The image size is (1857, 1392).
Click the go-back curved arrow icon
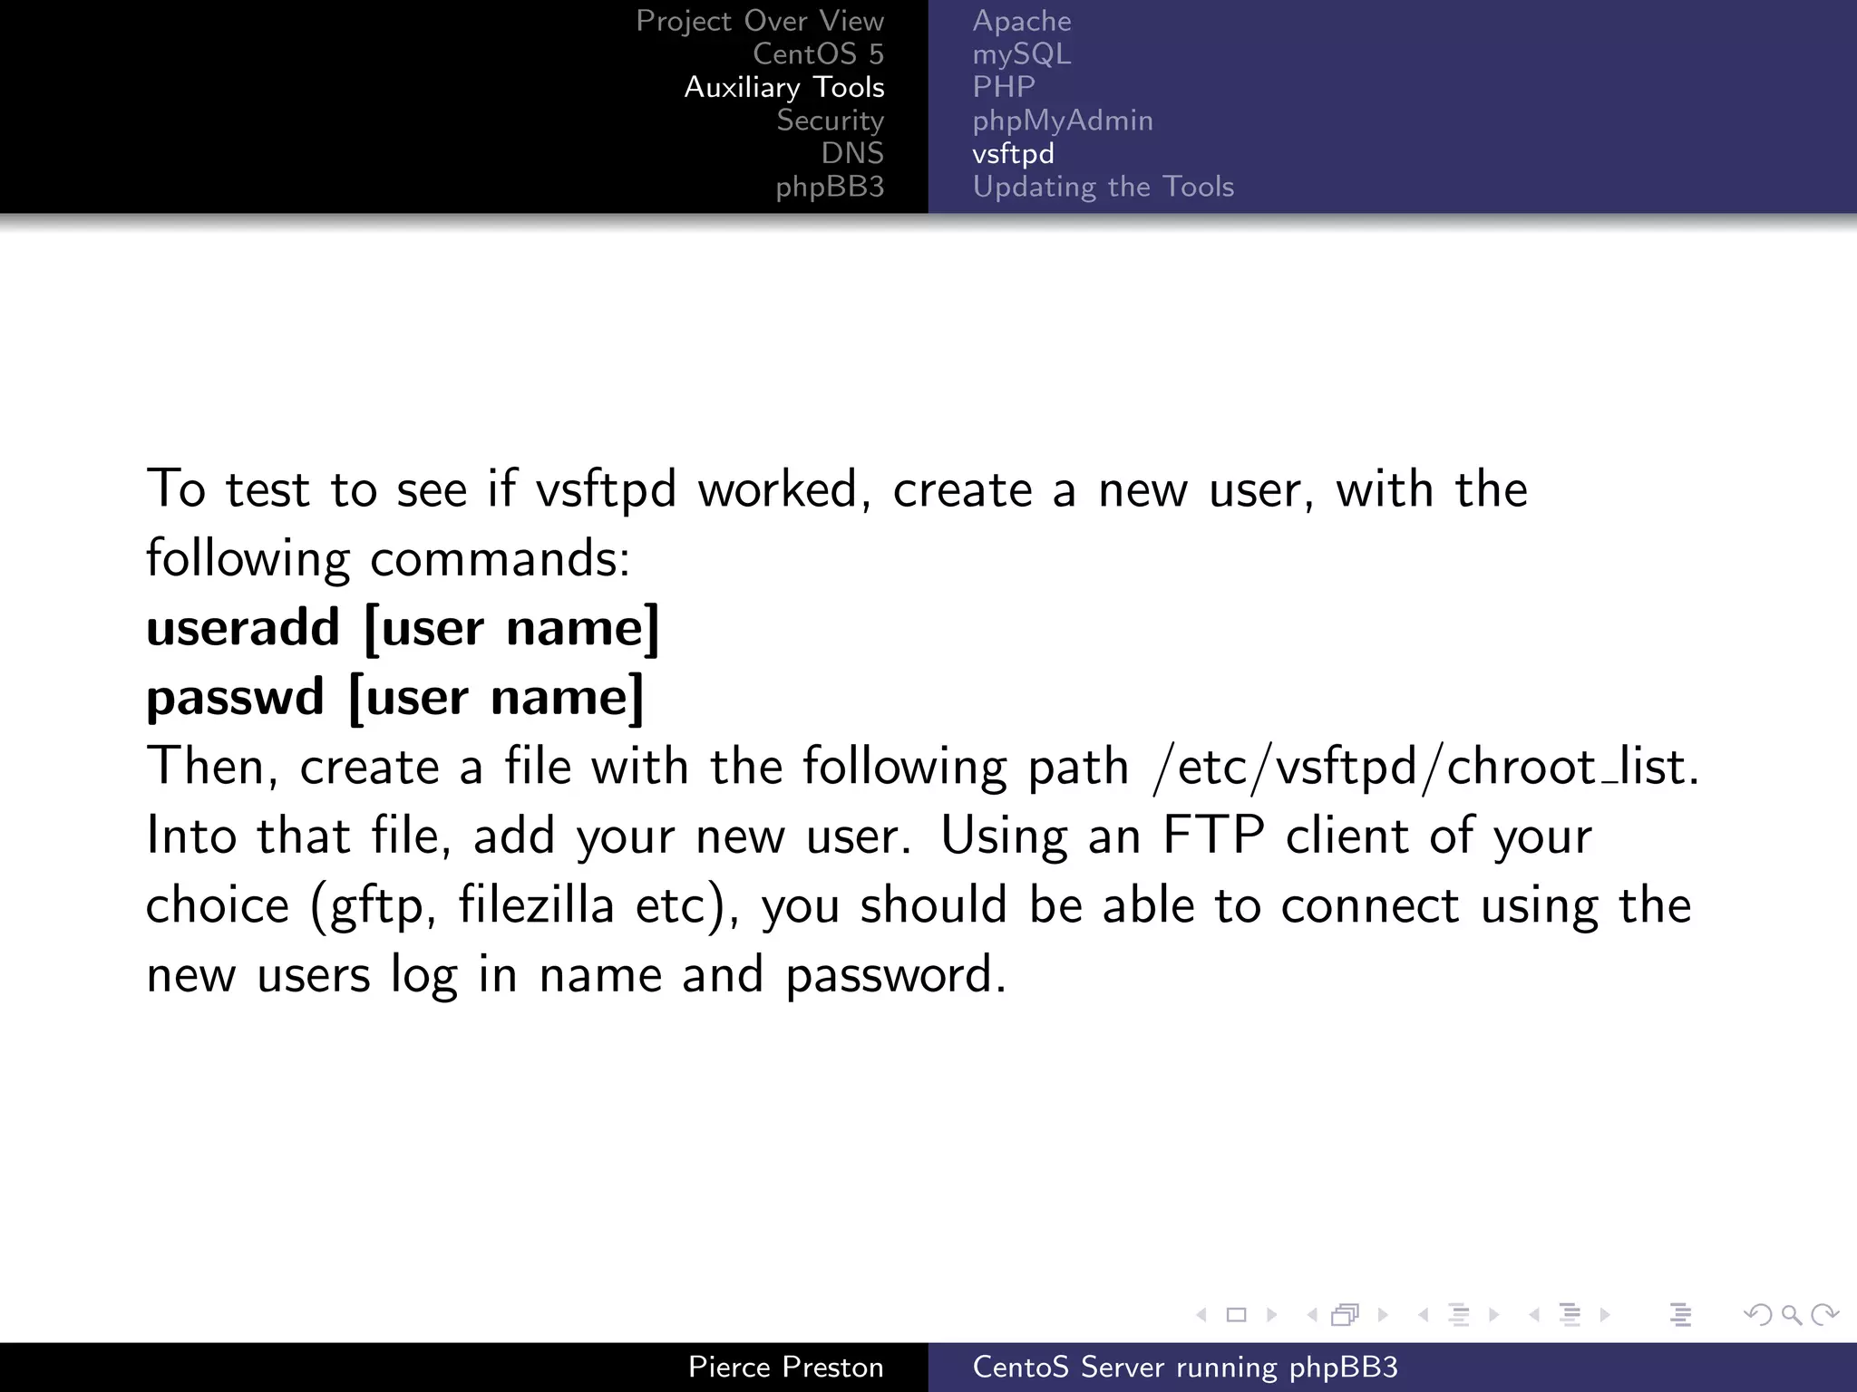[1757, 1314]
